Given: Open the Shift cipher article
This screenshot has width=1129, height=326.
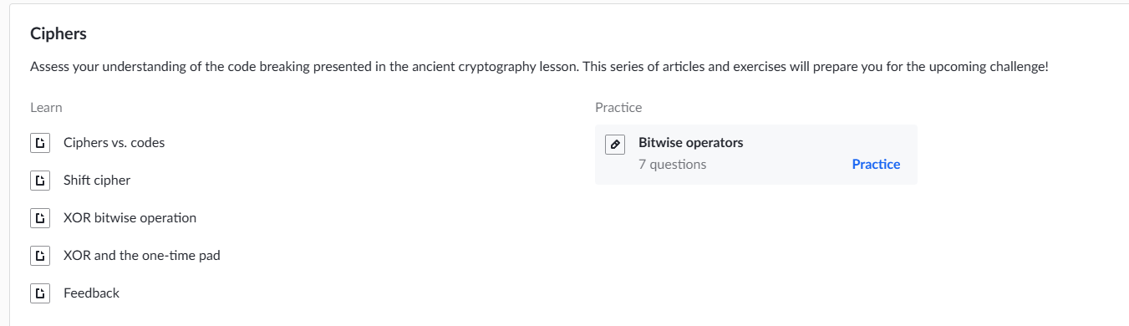Looking at the screenshot, I should [x=97, y=181].
